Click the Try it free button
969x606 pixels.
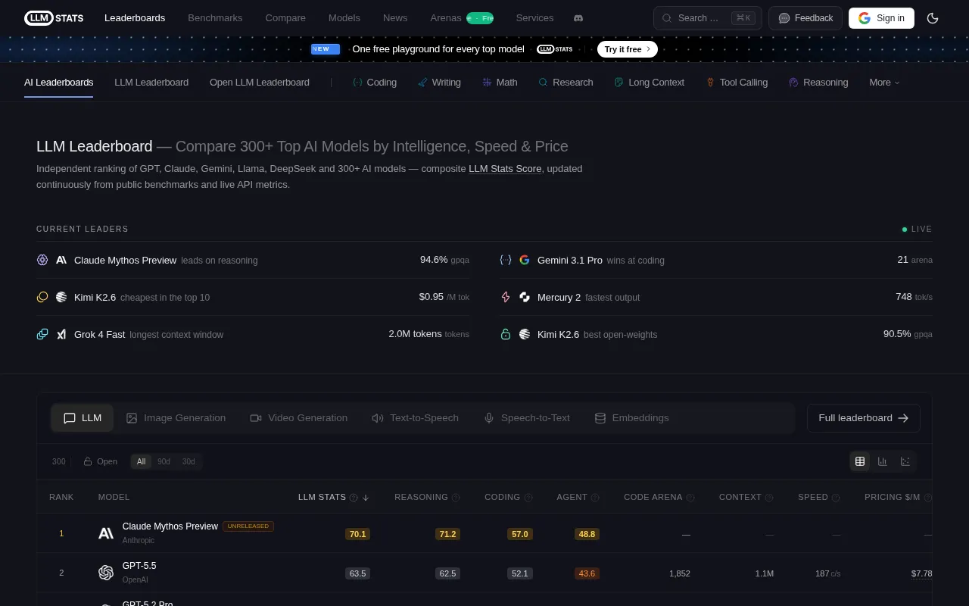click(x=628, y=49)
